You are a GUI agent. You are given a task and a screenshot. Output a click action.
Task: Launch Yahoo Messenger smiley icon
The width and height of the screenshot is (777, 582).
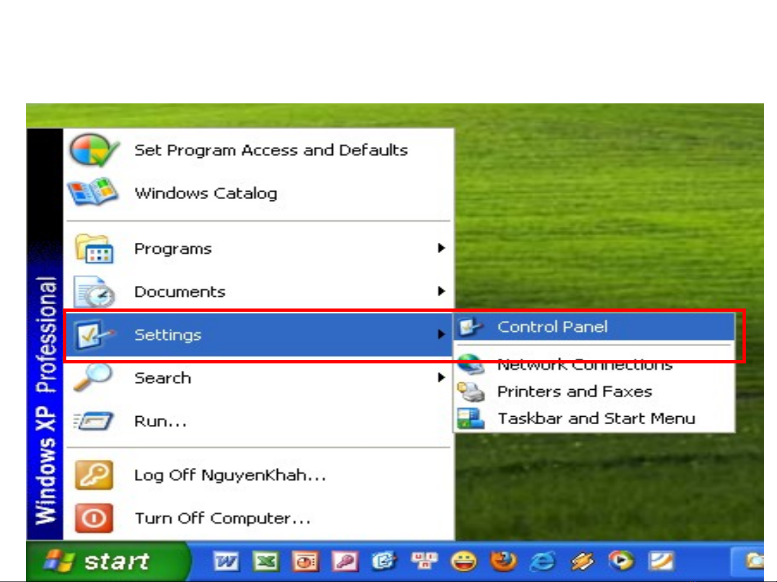point(464,562)
